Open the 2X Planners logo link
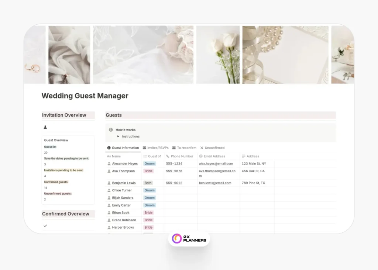The height and width of the screenshot is (270, 378). (x=189, y=238)
